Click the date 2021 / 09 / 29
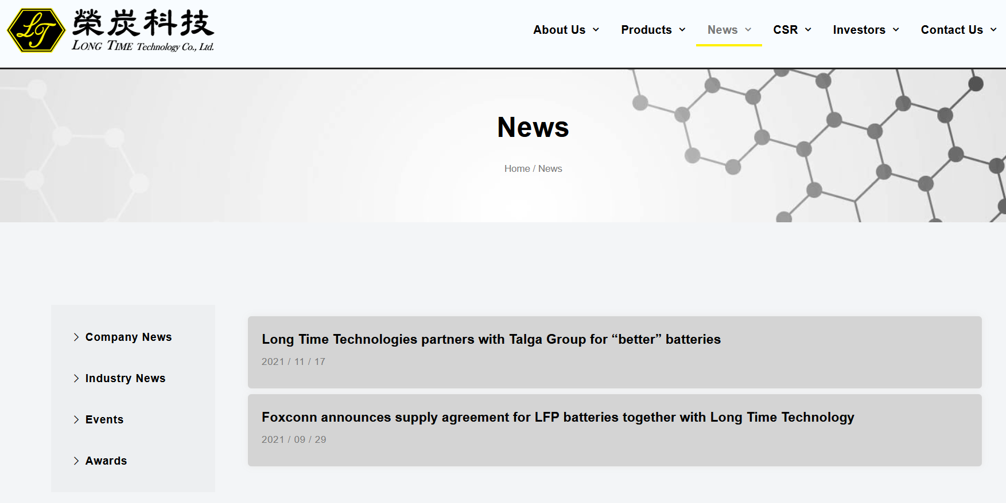 pyautogui.click(x=294, y=439)
